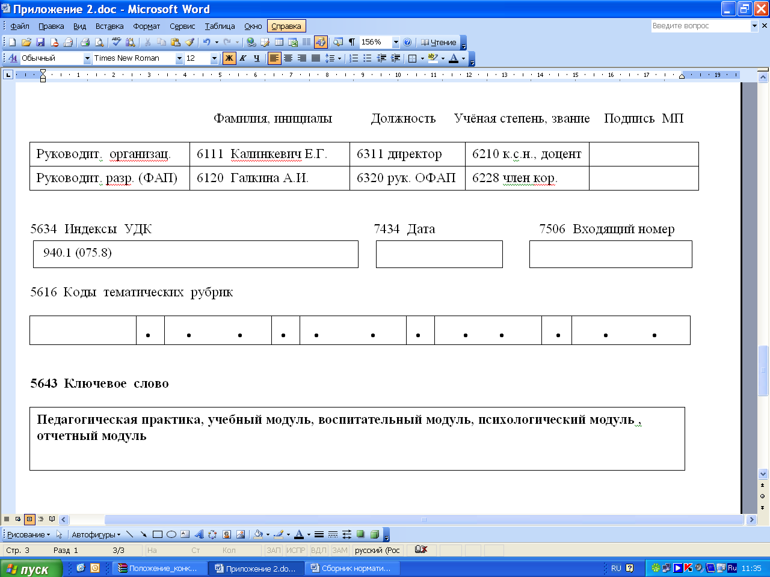This screenshot has height=577, width=770.
Task: Insert Clip Art from the Drawing toolbar
Action: point(227,534)
